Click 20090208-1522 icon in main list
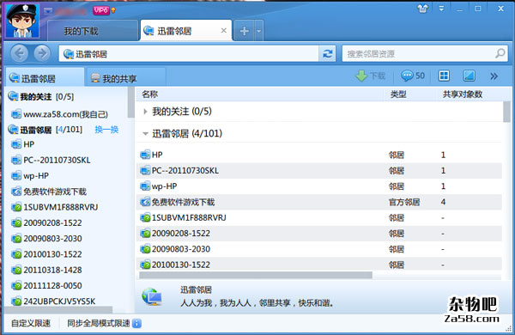This screenshot has width=515, height=335. coord(145,234)
